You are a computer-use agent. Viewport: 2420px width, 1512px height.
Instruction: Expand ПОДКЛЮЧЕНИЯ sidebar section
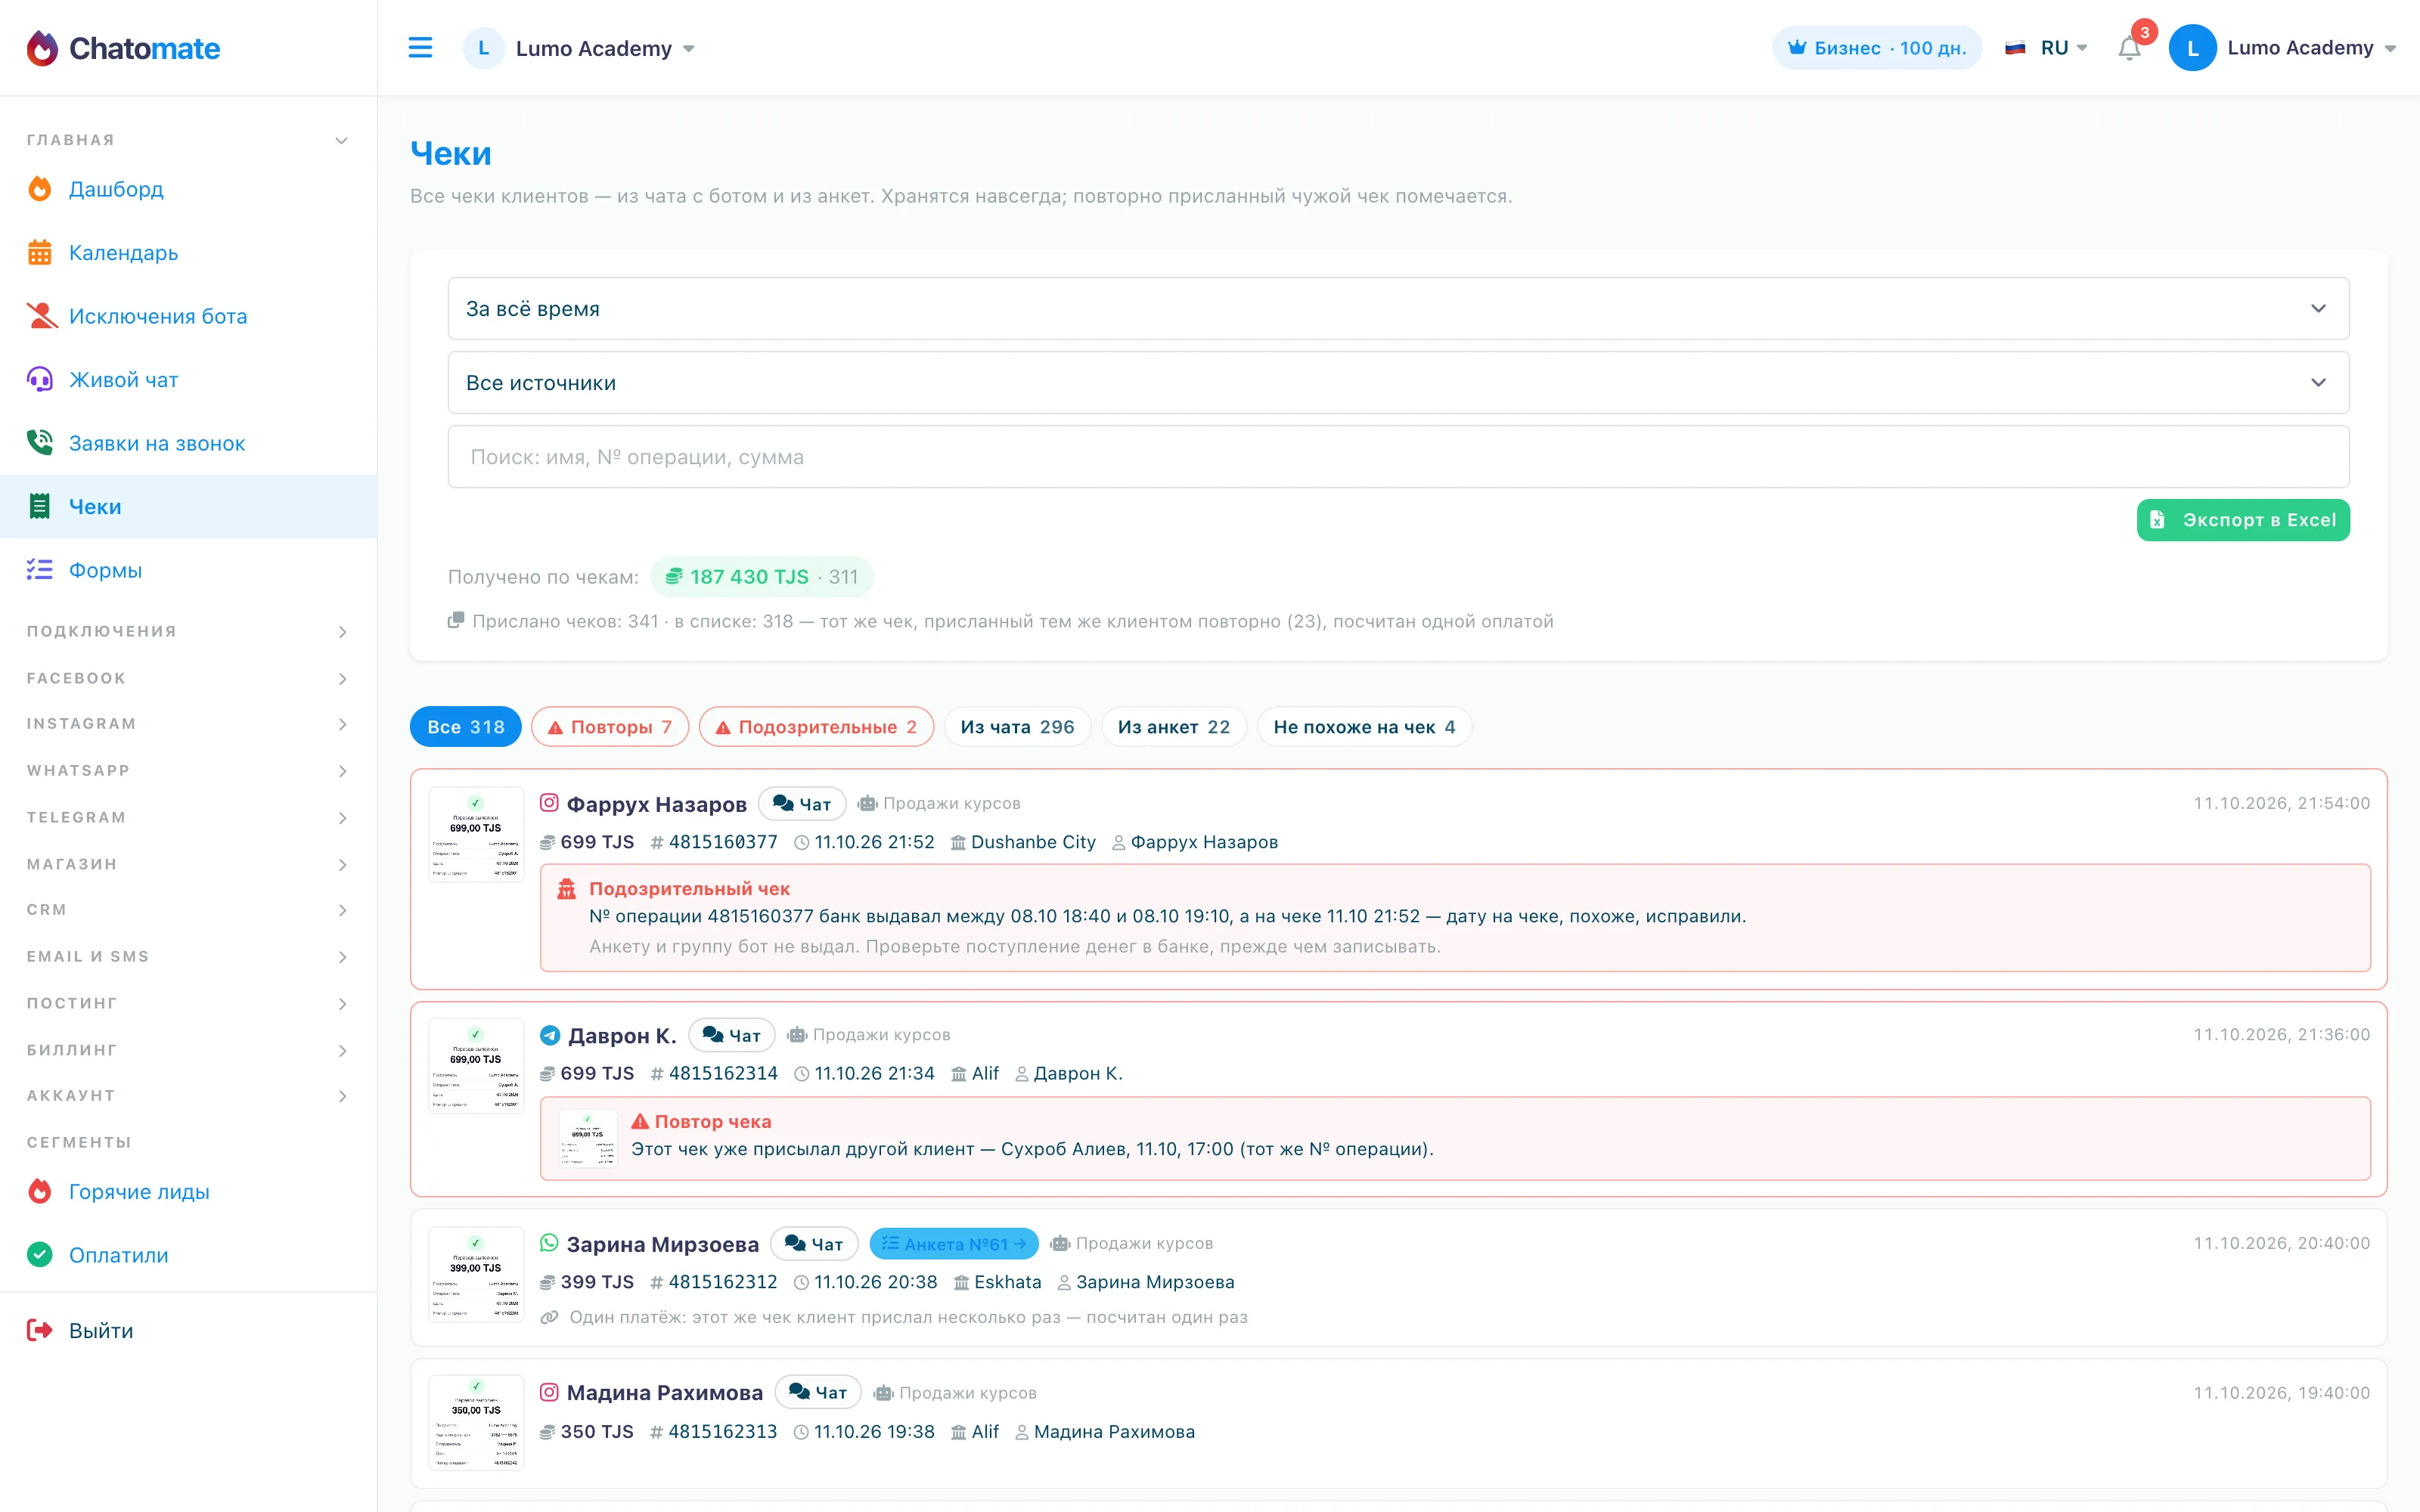coord(188,631)
